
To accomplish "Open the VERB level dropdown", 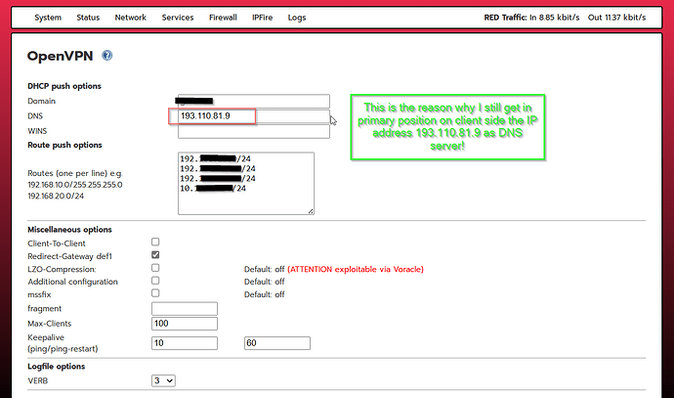I will pos(163,380).
